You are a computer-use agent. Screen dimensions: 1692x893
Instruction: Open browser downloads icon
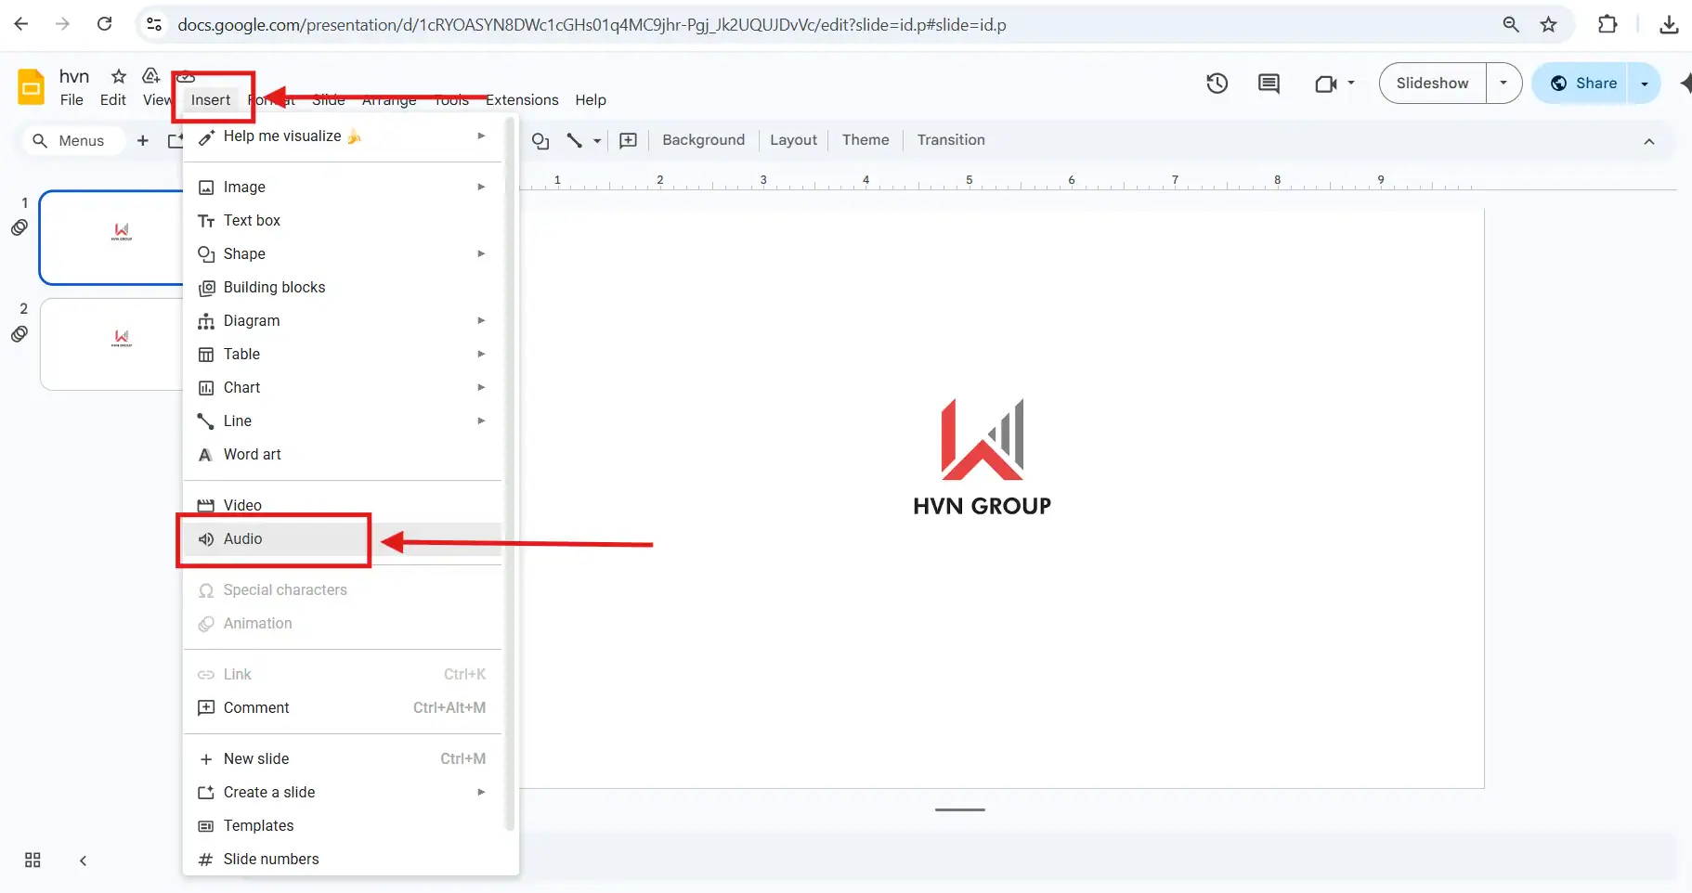pyautogui.click(x=1669, y=25)
